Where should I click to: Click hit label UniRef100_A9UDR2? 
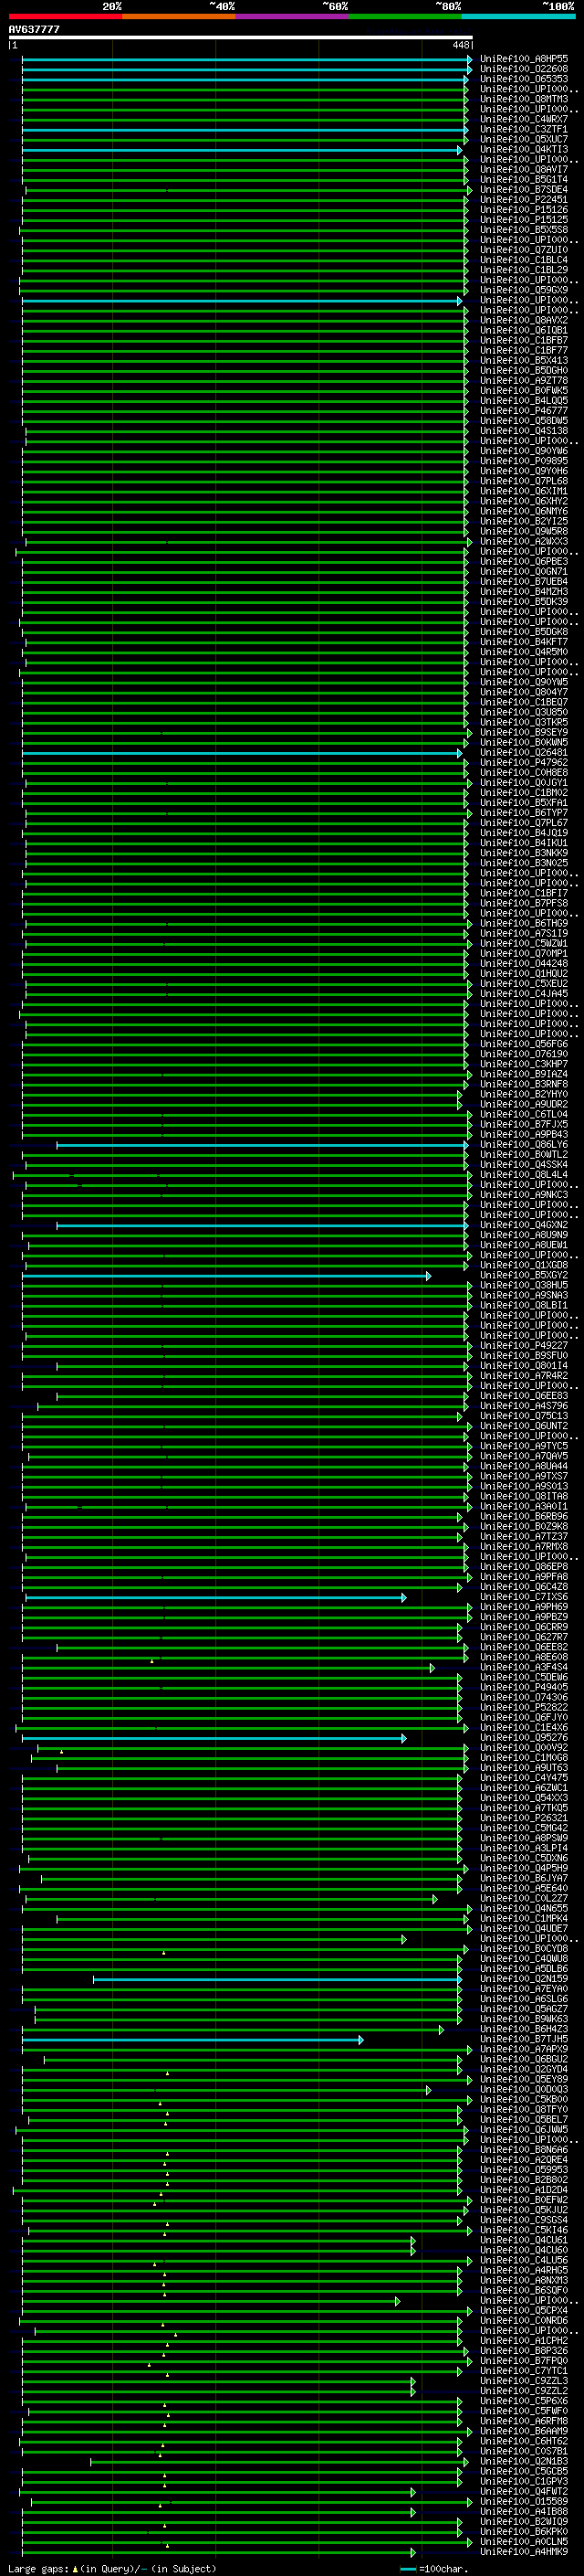click(x=524, y=1104)
